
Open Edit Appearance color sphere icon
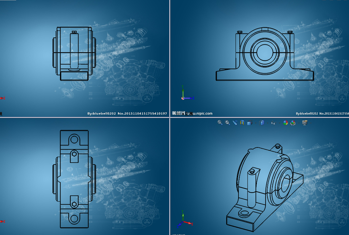pyautogui.click(x=286, y=123)
